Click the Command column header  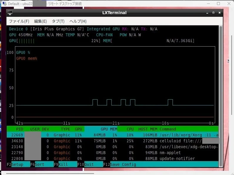tap(168, 129)
